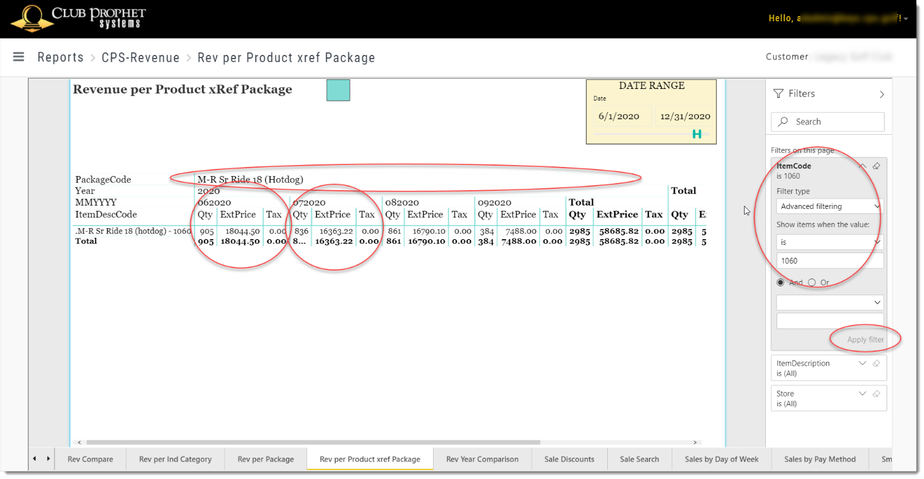This screenshot has height=479, width=924.
Task: Clear the ItemCode filter with the eraser
Action: [x=876, y=166]
